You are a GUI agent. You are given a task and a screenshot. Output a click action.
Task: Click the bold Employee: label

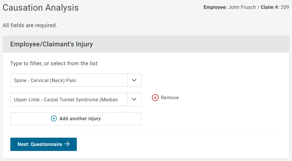(x=215, y=7)
